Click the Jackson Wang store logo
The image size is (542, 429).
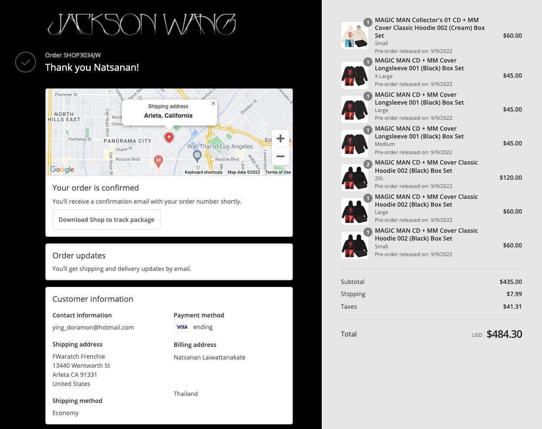[x=141, y=24]
